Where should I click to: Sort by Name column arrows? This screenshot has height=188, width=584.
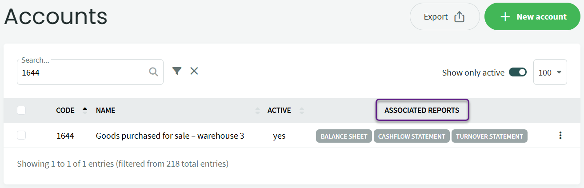tap(258, 111)
